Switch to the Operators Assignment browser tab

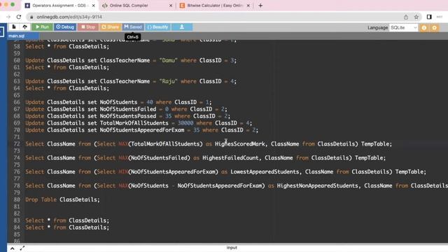59,6
